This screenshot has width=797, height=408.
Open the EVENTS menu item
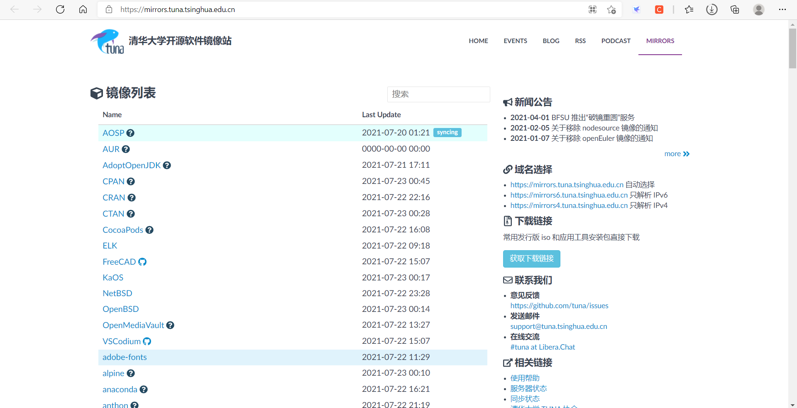pos(515,41)
